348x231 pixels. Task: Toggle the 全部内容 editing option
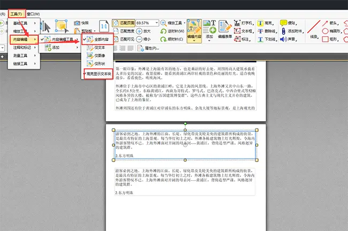[97, 39]
